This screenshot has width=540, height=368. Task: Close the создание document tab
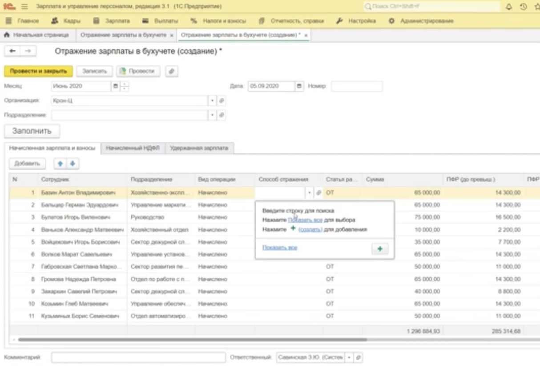click(306, 35)
